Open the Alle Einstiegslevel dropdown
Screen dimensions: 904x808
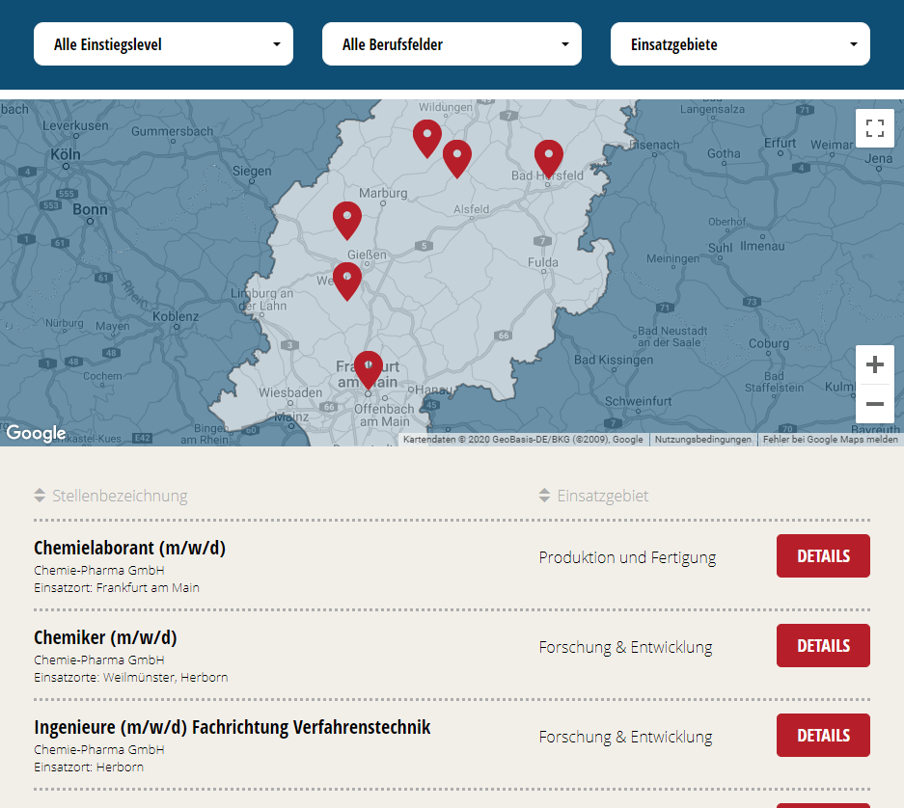click(x=163, y=44)
